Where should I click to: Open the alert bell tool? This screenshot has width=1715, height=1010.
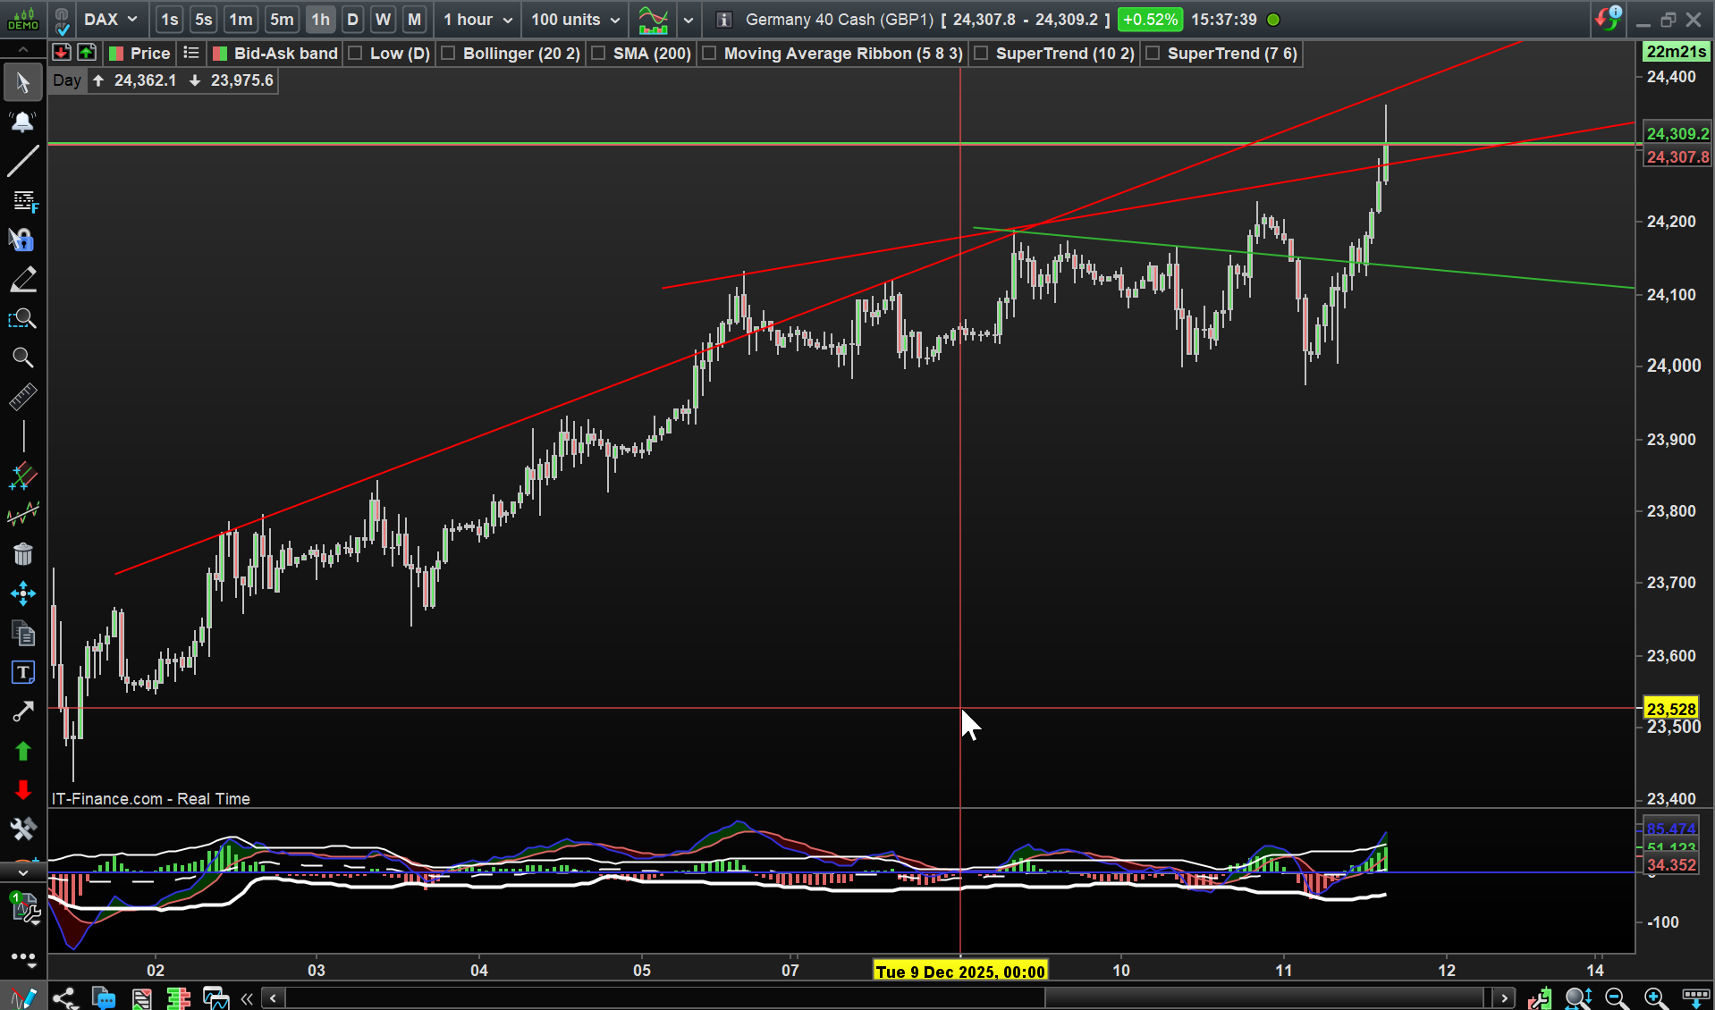point(22,122)
